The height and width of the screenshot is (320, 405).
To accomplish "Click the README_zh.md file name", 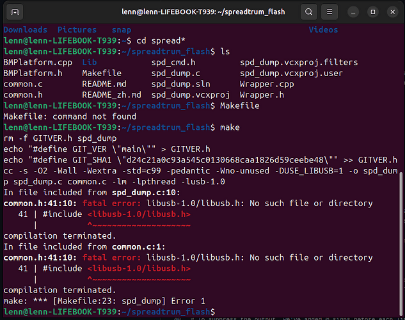I will [111, 95].
